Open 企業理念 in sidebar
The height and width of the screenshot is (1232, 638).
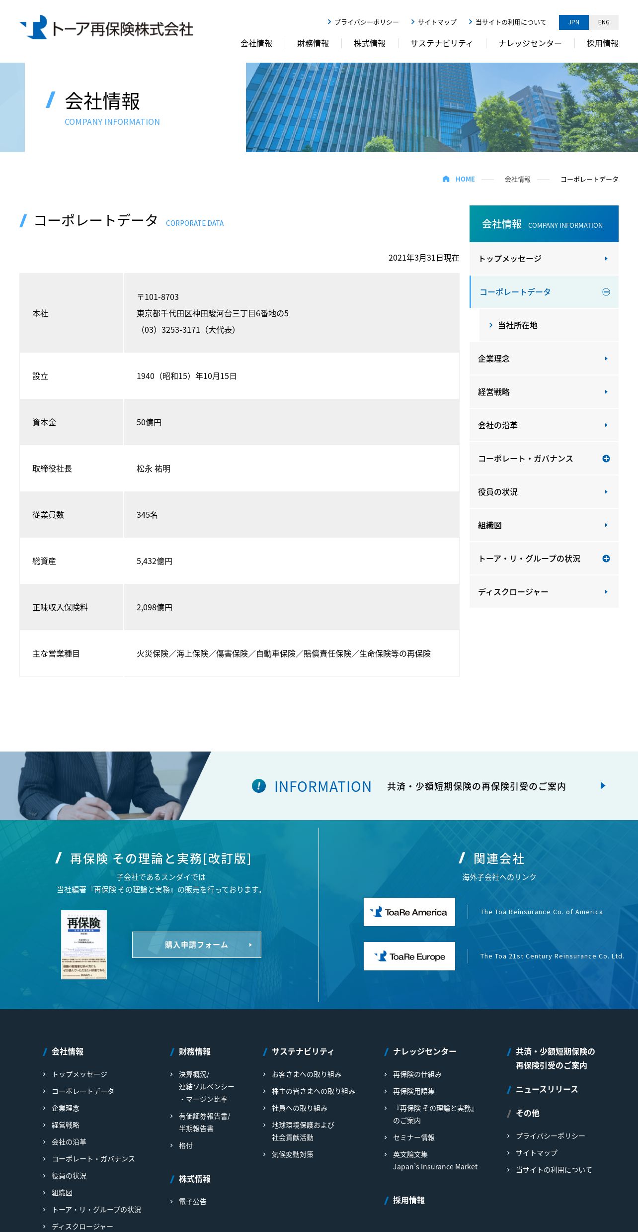[544, 359]
